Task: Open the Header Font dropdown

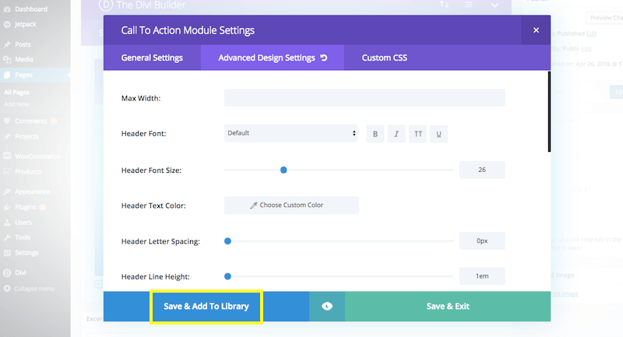Action: pos(290,133)
